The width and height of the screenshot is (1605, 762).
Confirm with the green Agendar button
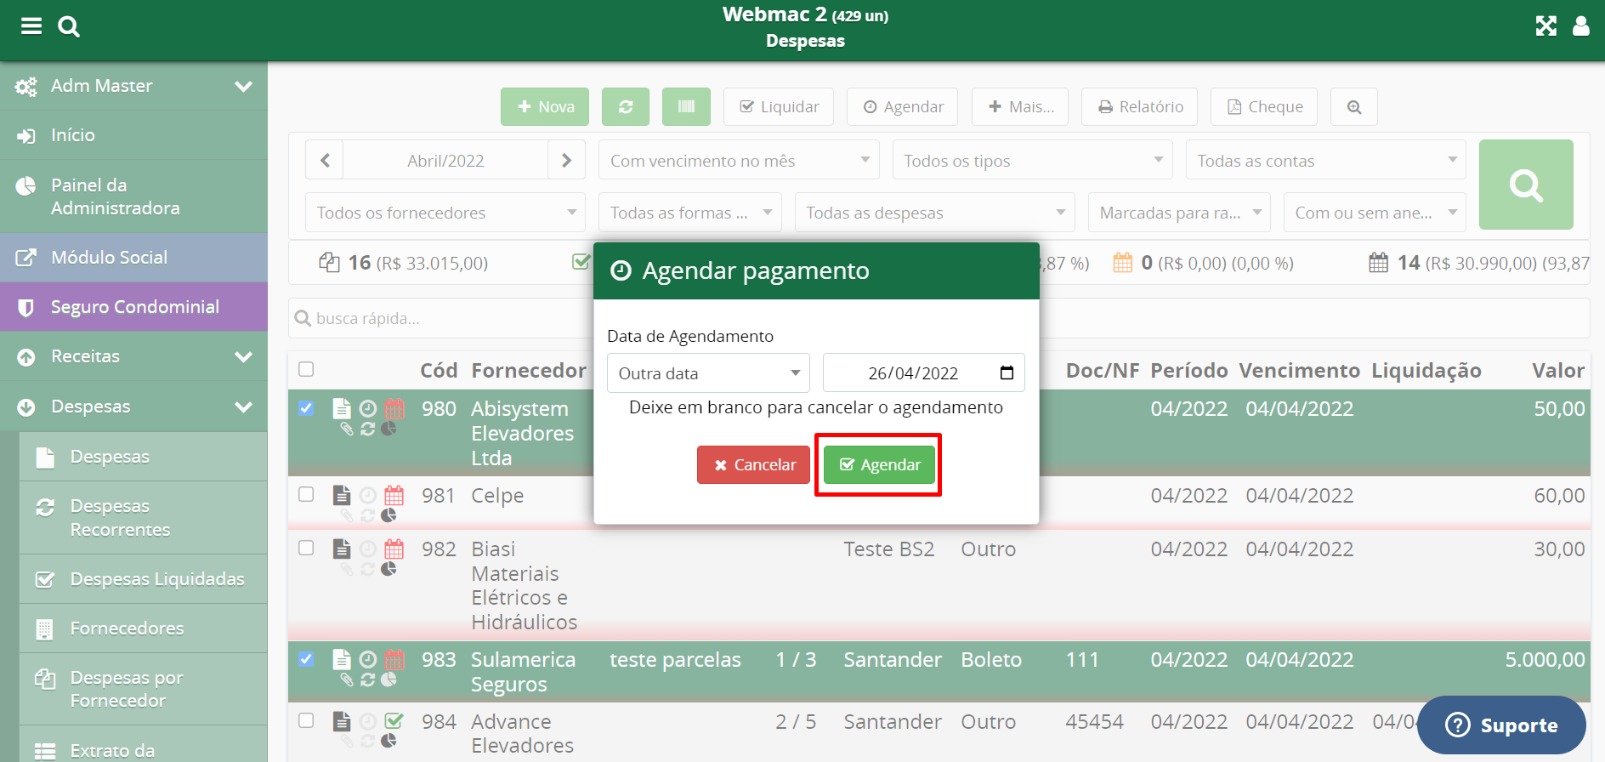click(879, 464)
